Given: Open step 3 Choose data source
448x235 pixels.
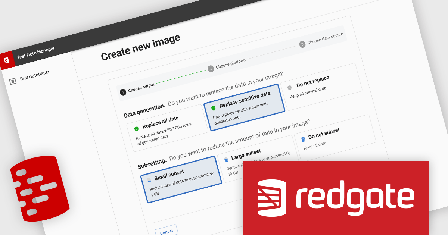Looking at the screenshot, I should [321, 40].
